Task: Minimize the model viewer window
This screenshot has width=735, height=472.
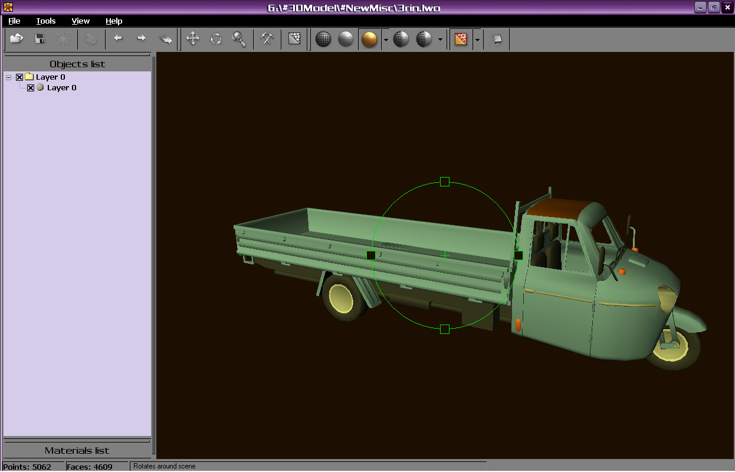Action: (700, 7)
